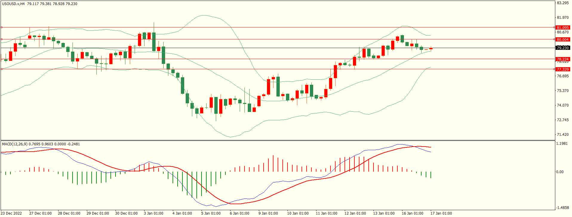
Task: Click the USOUSD.v,H4 symbol title
Action: [x=13, y=4]
